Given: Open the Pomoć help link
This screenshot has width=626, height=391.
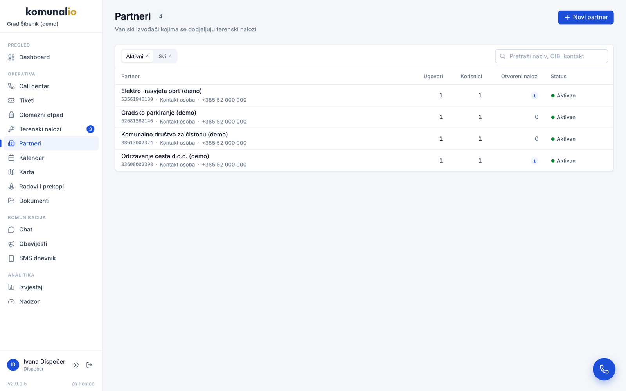Looking at the screenshot, I should [x=83, y=384].
